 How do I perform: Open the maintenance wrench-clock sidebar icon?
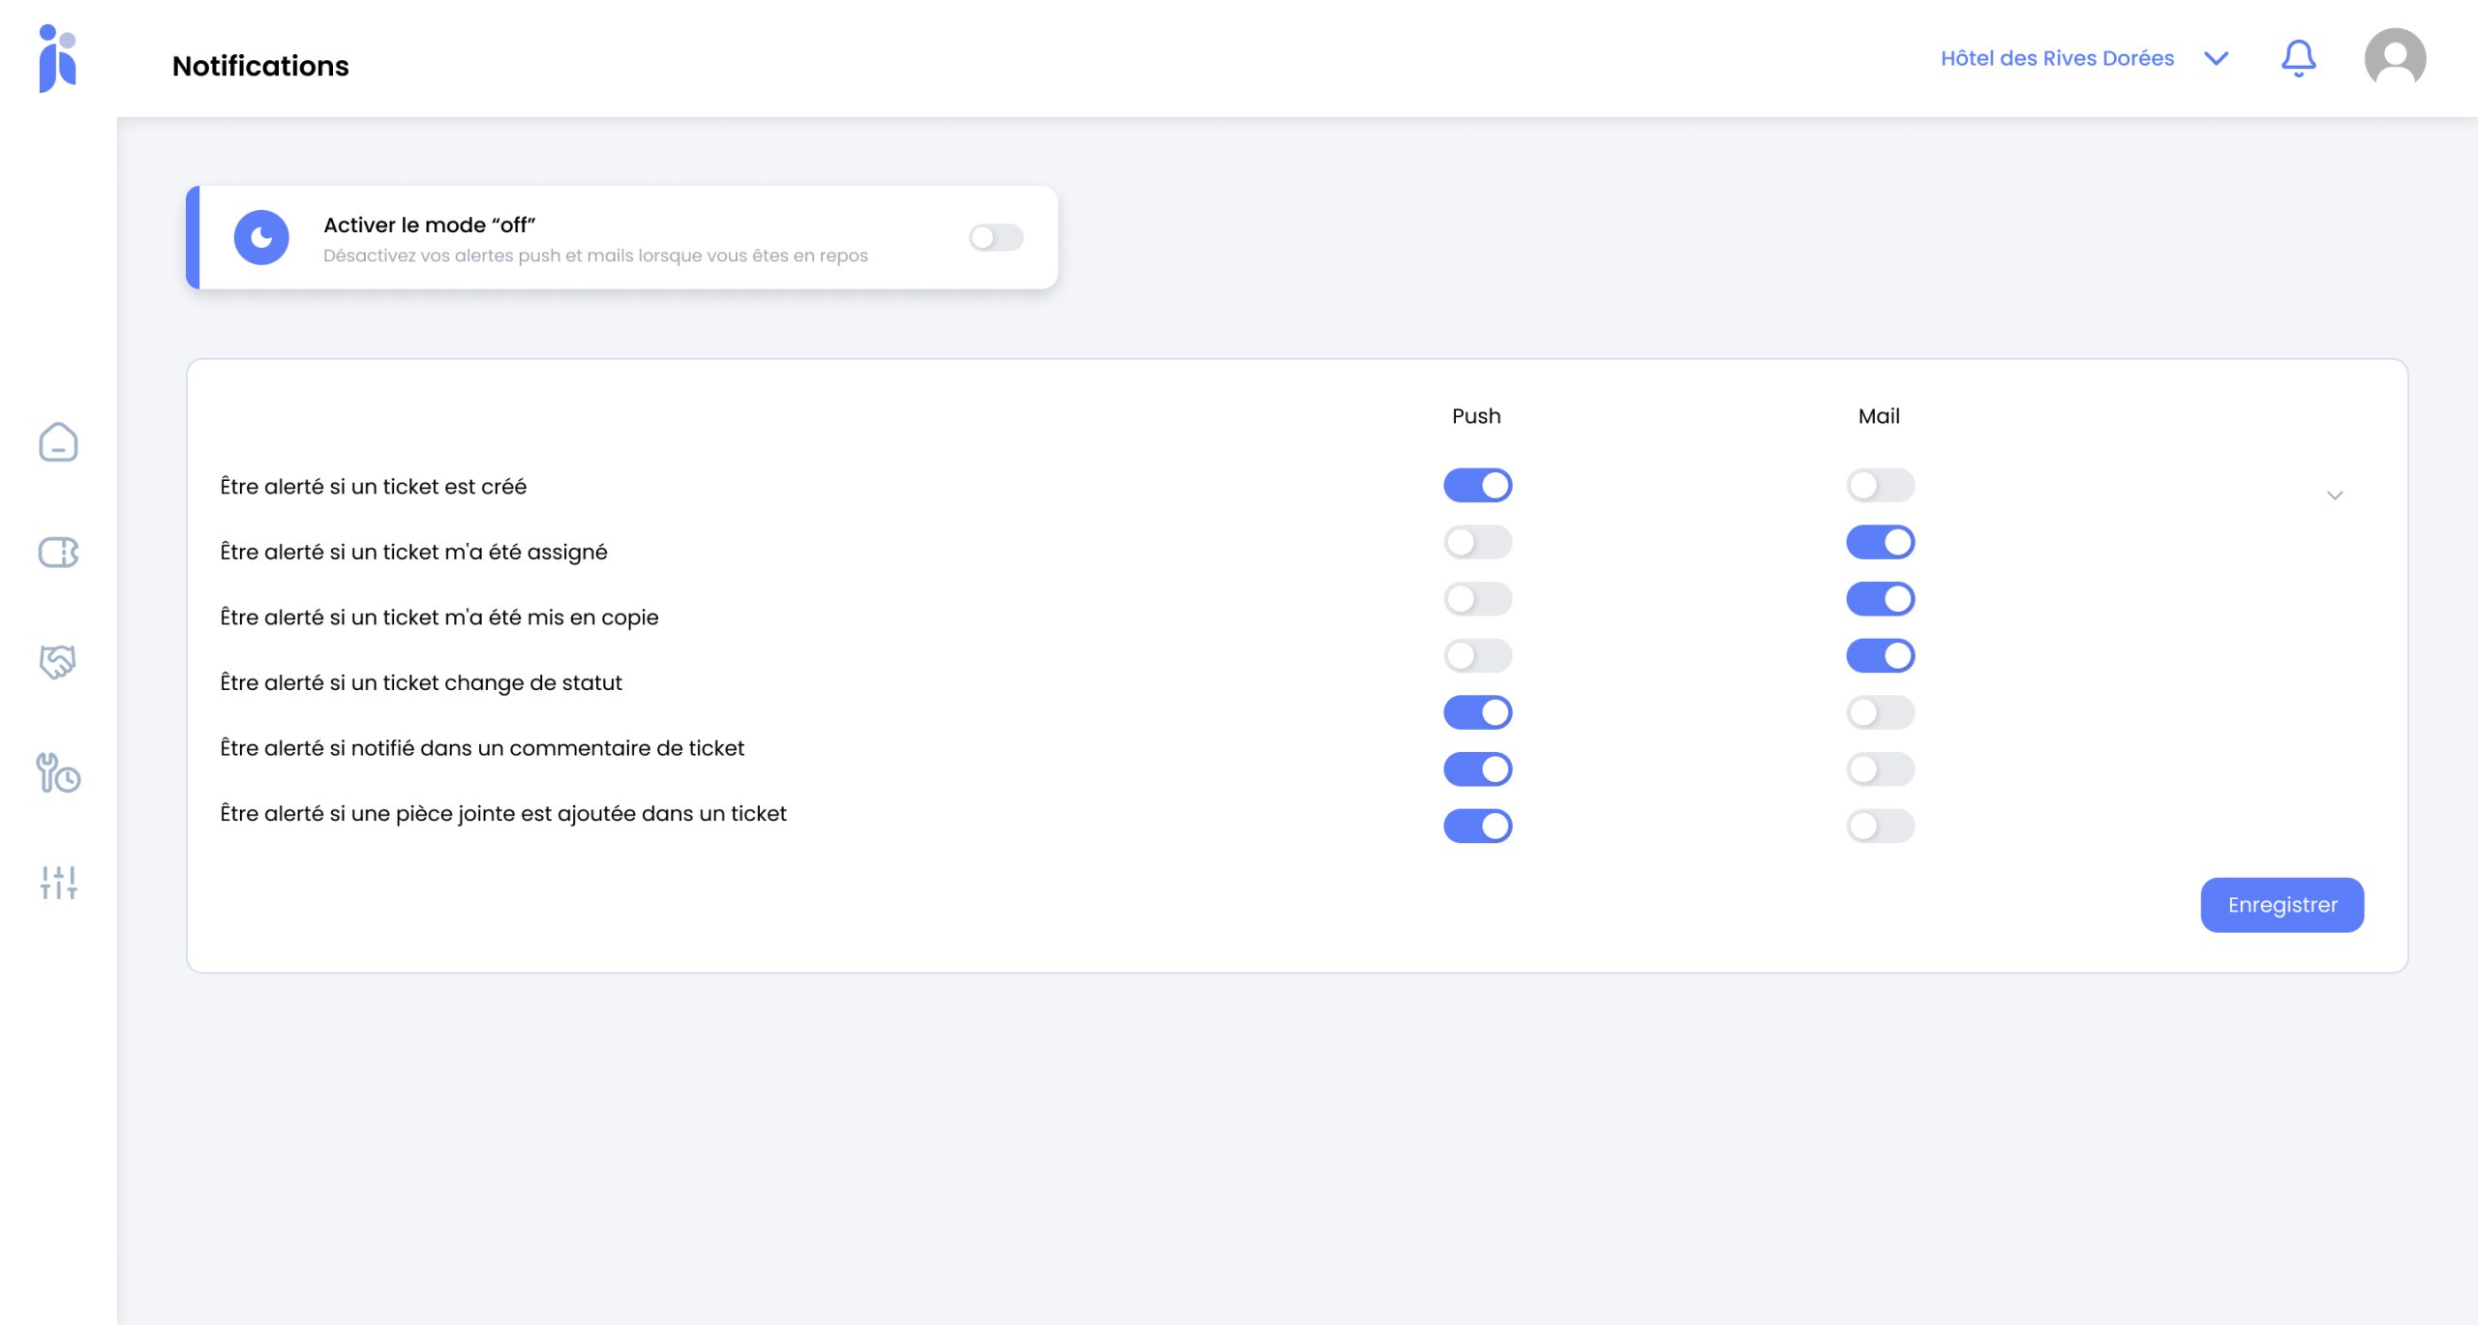58,772
